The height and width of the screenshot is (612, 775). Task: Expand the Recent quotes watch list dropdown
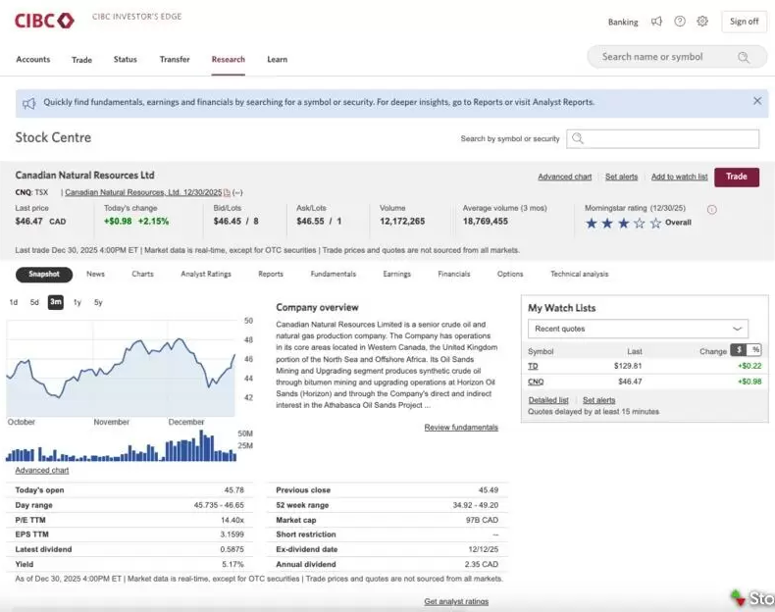pos(638,329)
